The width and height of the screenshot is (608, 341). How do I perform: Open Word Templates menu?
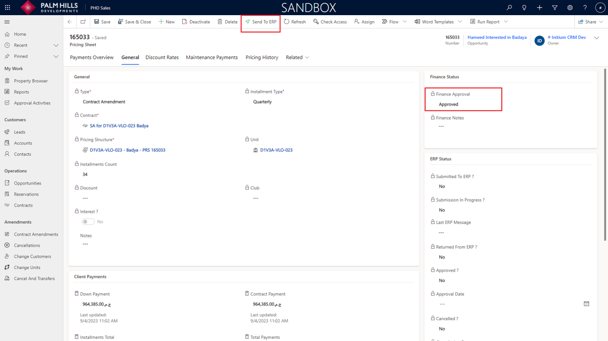[x=434, y=22]
